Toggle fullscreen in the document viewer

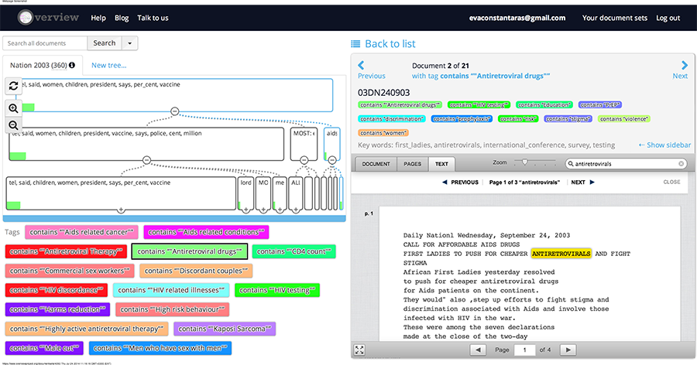point(360,350)
